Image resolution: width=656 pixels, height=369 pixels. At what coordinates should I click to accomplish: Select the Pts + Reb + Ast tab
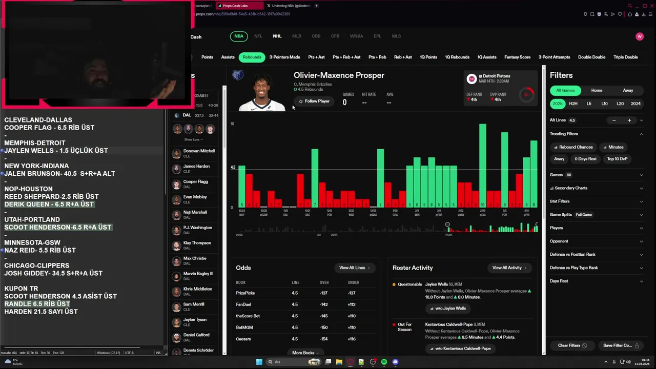coord(346,57)
